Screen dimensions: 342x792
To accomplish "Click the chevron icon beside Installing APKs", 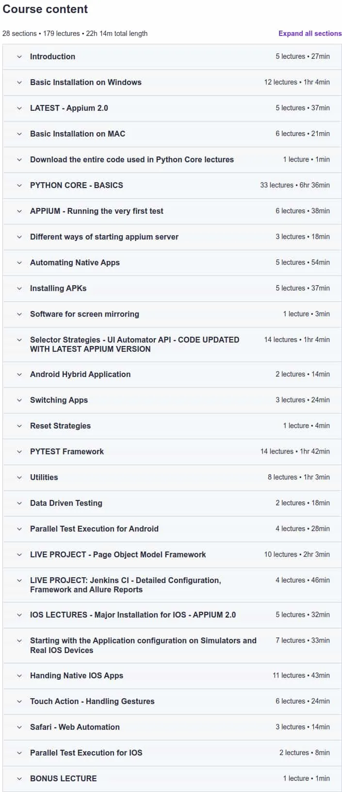I will pyautogui.click(x=19, y=289).
